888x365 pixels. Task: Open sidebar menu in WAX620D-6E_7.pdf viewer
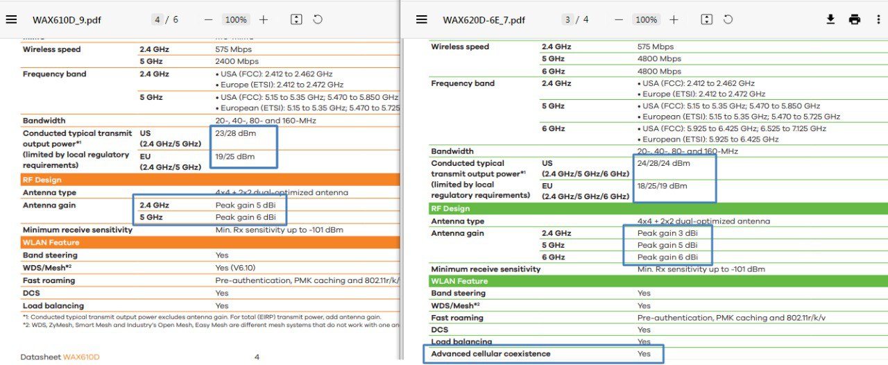click(x=421, y=19)
